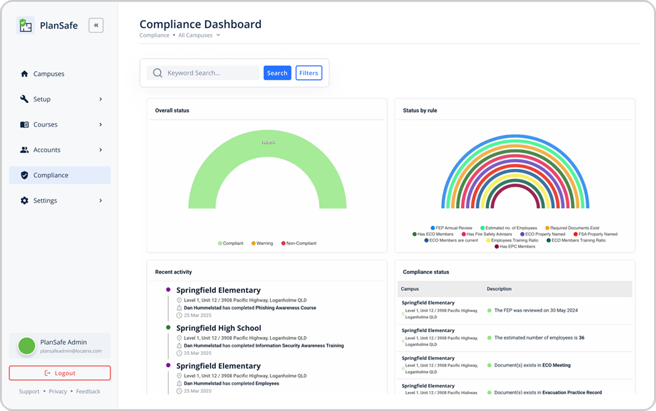Screen dimensions: 656x411
Task: Click the PlanSafe logo icon
Action: click(25, 25)
